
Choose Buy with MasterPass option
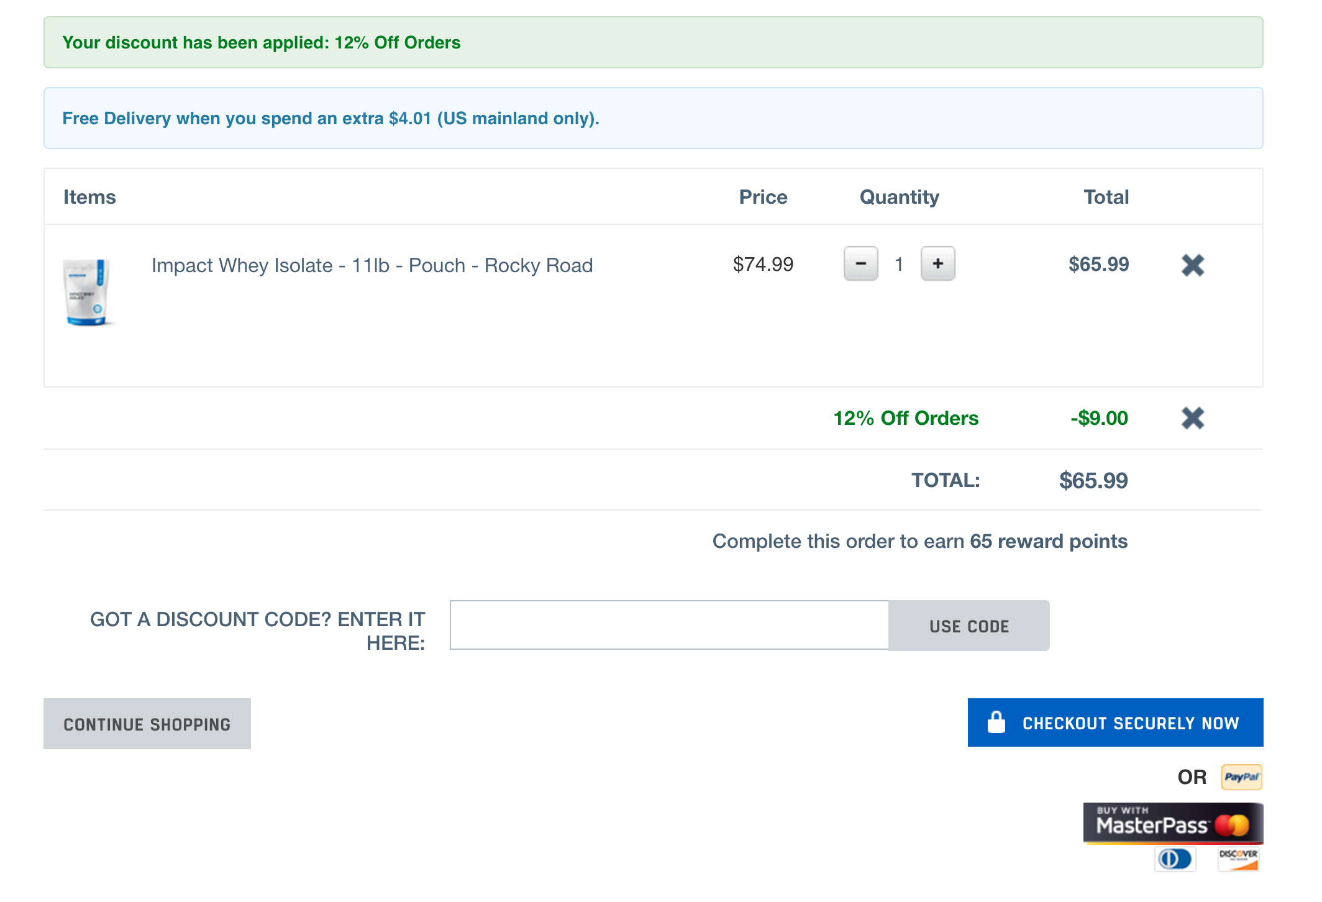1173,823
